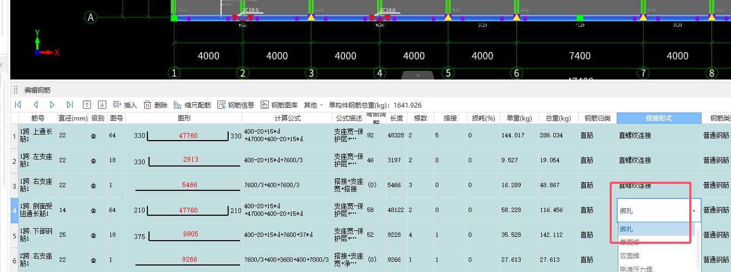Go to previous rebar record arrow
Viewport: 731px width, 272px height.
35,105
